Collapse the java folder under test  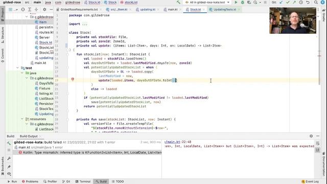(x=22, y=73)
